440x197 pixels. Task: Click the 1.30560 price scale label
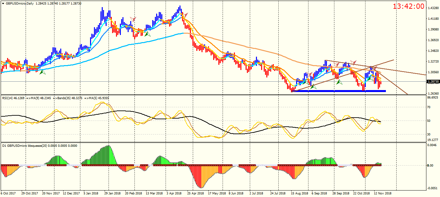pos(434,72)
